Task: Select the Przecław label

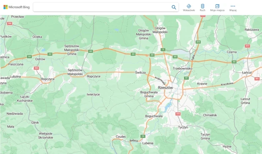Action: click(x=18, y=17)
